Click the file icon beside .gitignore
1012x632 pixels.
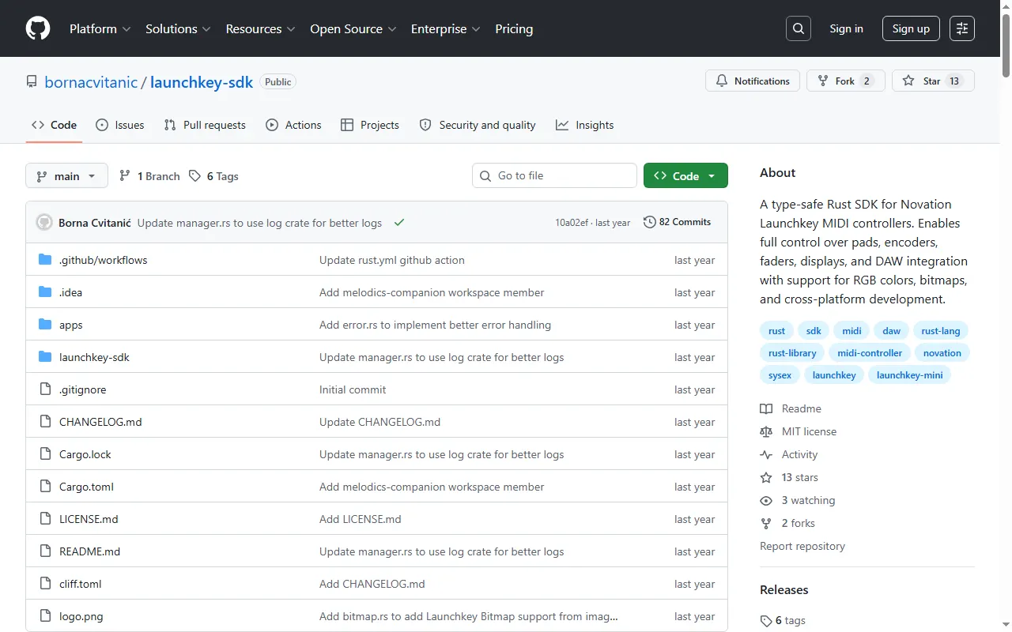(45, 389)
